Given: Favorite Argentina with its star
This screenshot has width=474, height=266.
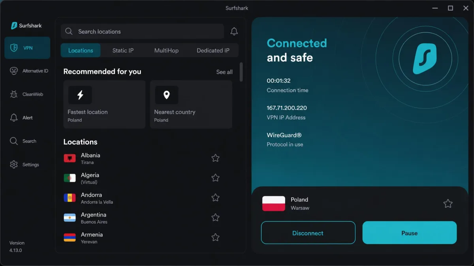Looking at the screenshot, I should point(215,217).
